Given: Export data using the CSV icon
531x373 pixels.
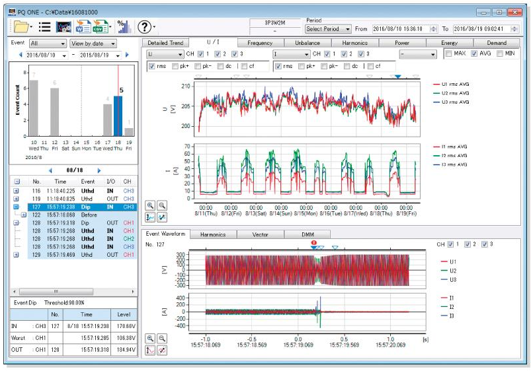Looking at the screenshot, I should (x=101, y=26).
